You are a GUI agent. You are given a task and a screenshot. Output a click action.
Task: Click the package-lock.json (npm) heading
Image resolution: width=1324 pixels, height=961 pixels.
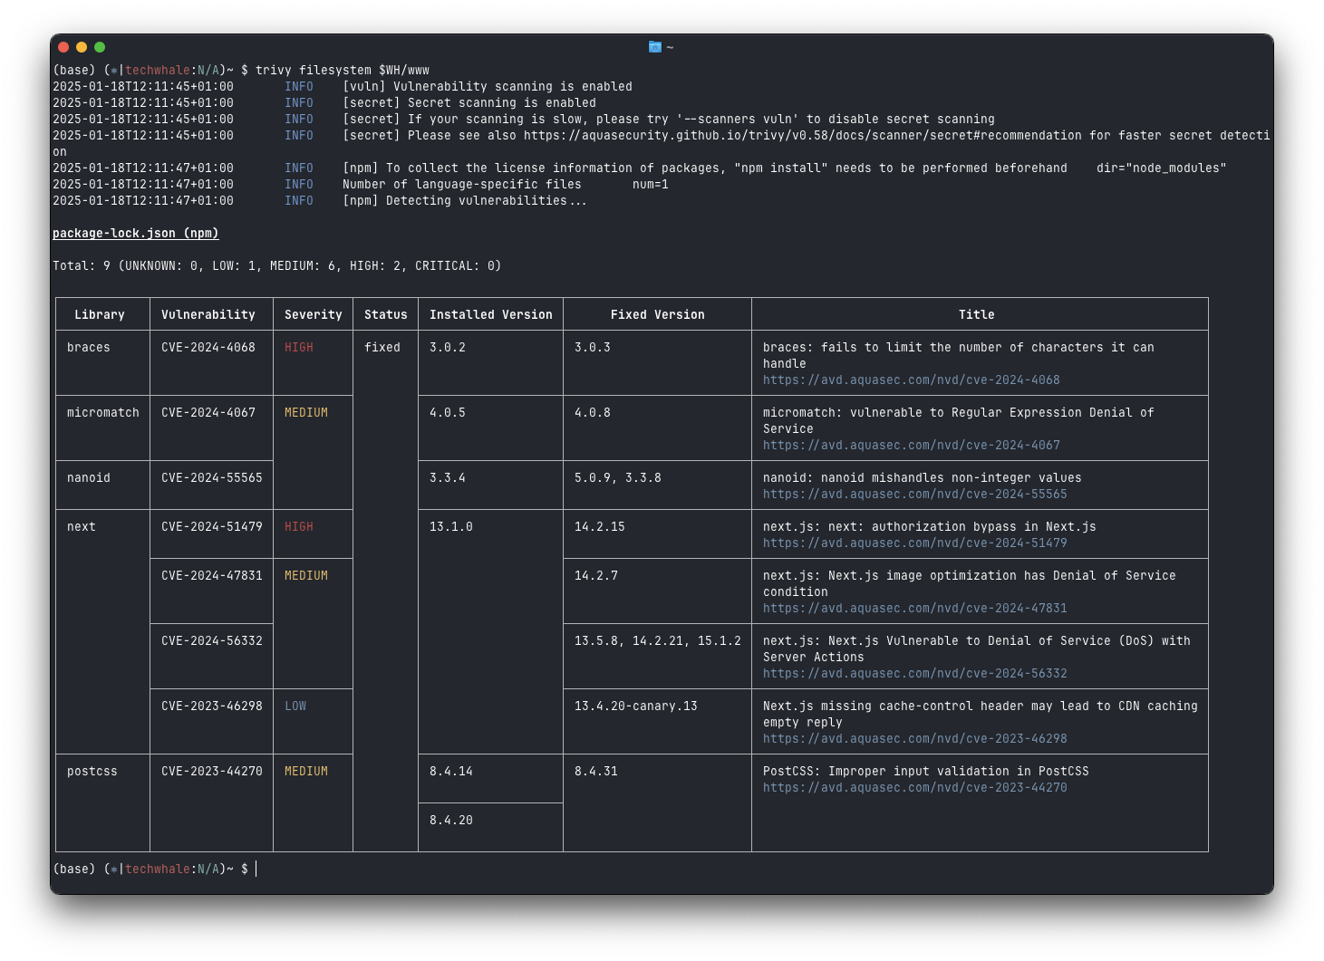tap(136, 234)
